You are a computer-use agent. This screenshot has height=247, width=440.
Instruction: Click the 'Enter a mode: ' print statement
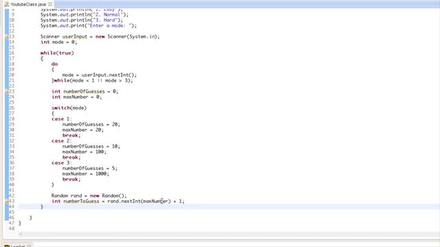(89, 26)
